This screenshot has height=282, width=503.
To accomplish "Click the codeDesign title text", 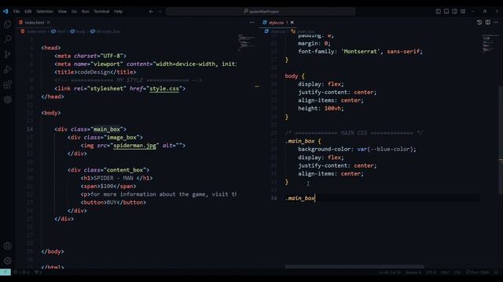I will coord(94,72).
